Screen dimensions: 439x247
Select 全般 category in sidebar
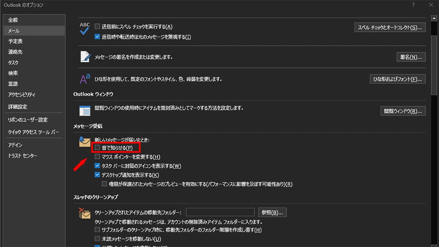click(x=34, y=20)
